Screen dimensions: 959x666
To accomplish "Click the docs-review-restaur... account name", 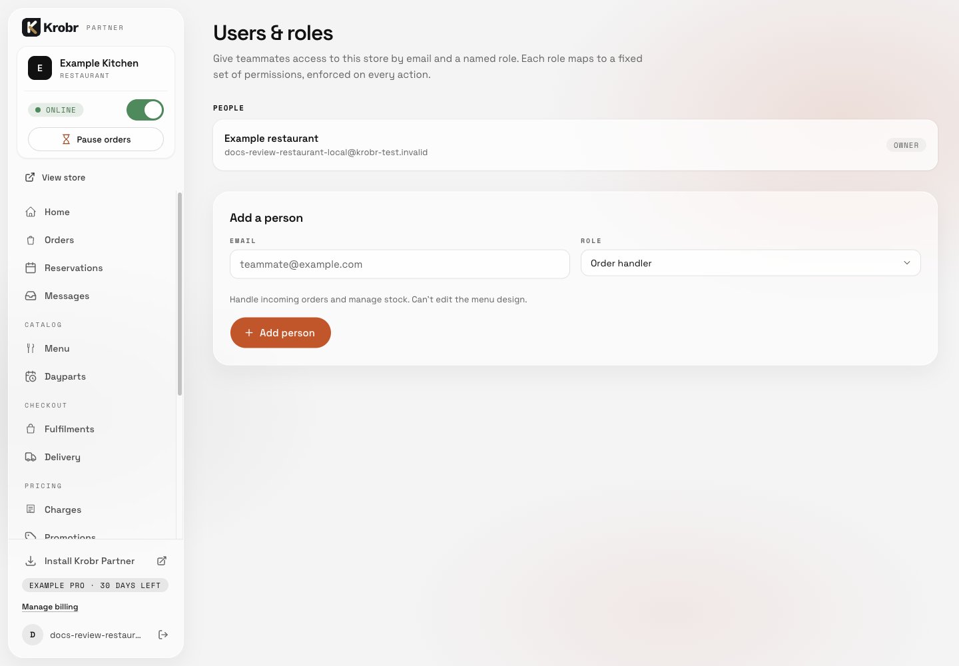I will (95, 635).
